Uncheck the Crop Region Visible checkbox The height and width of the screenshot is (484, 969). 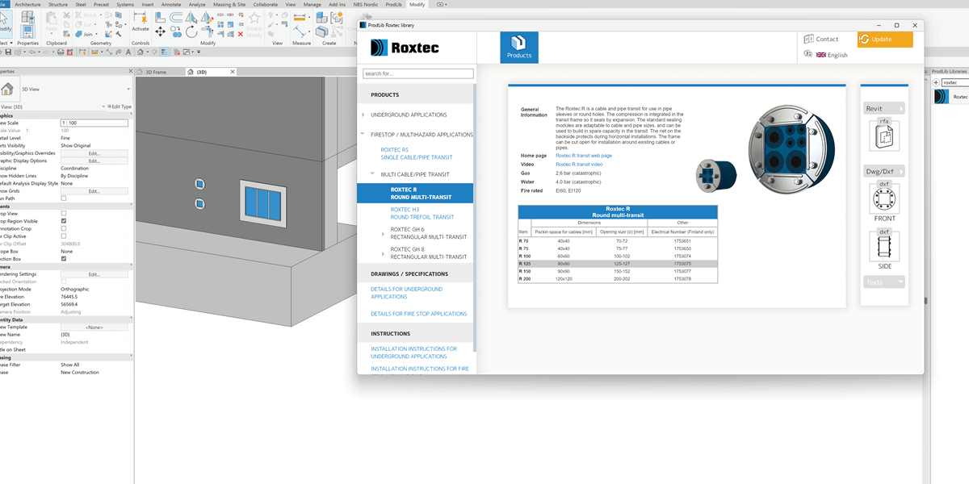point(64,220)
